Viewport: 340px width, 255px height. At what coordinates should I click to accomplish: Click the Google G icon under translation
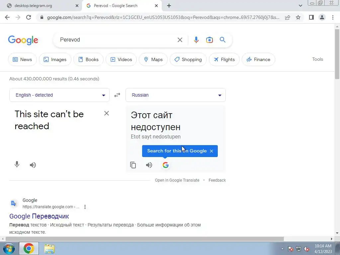[x=165, y=165]
